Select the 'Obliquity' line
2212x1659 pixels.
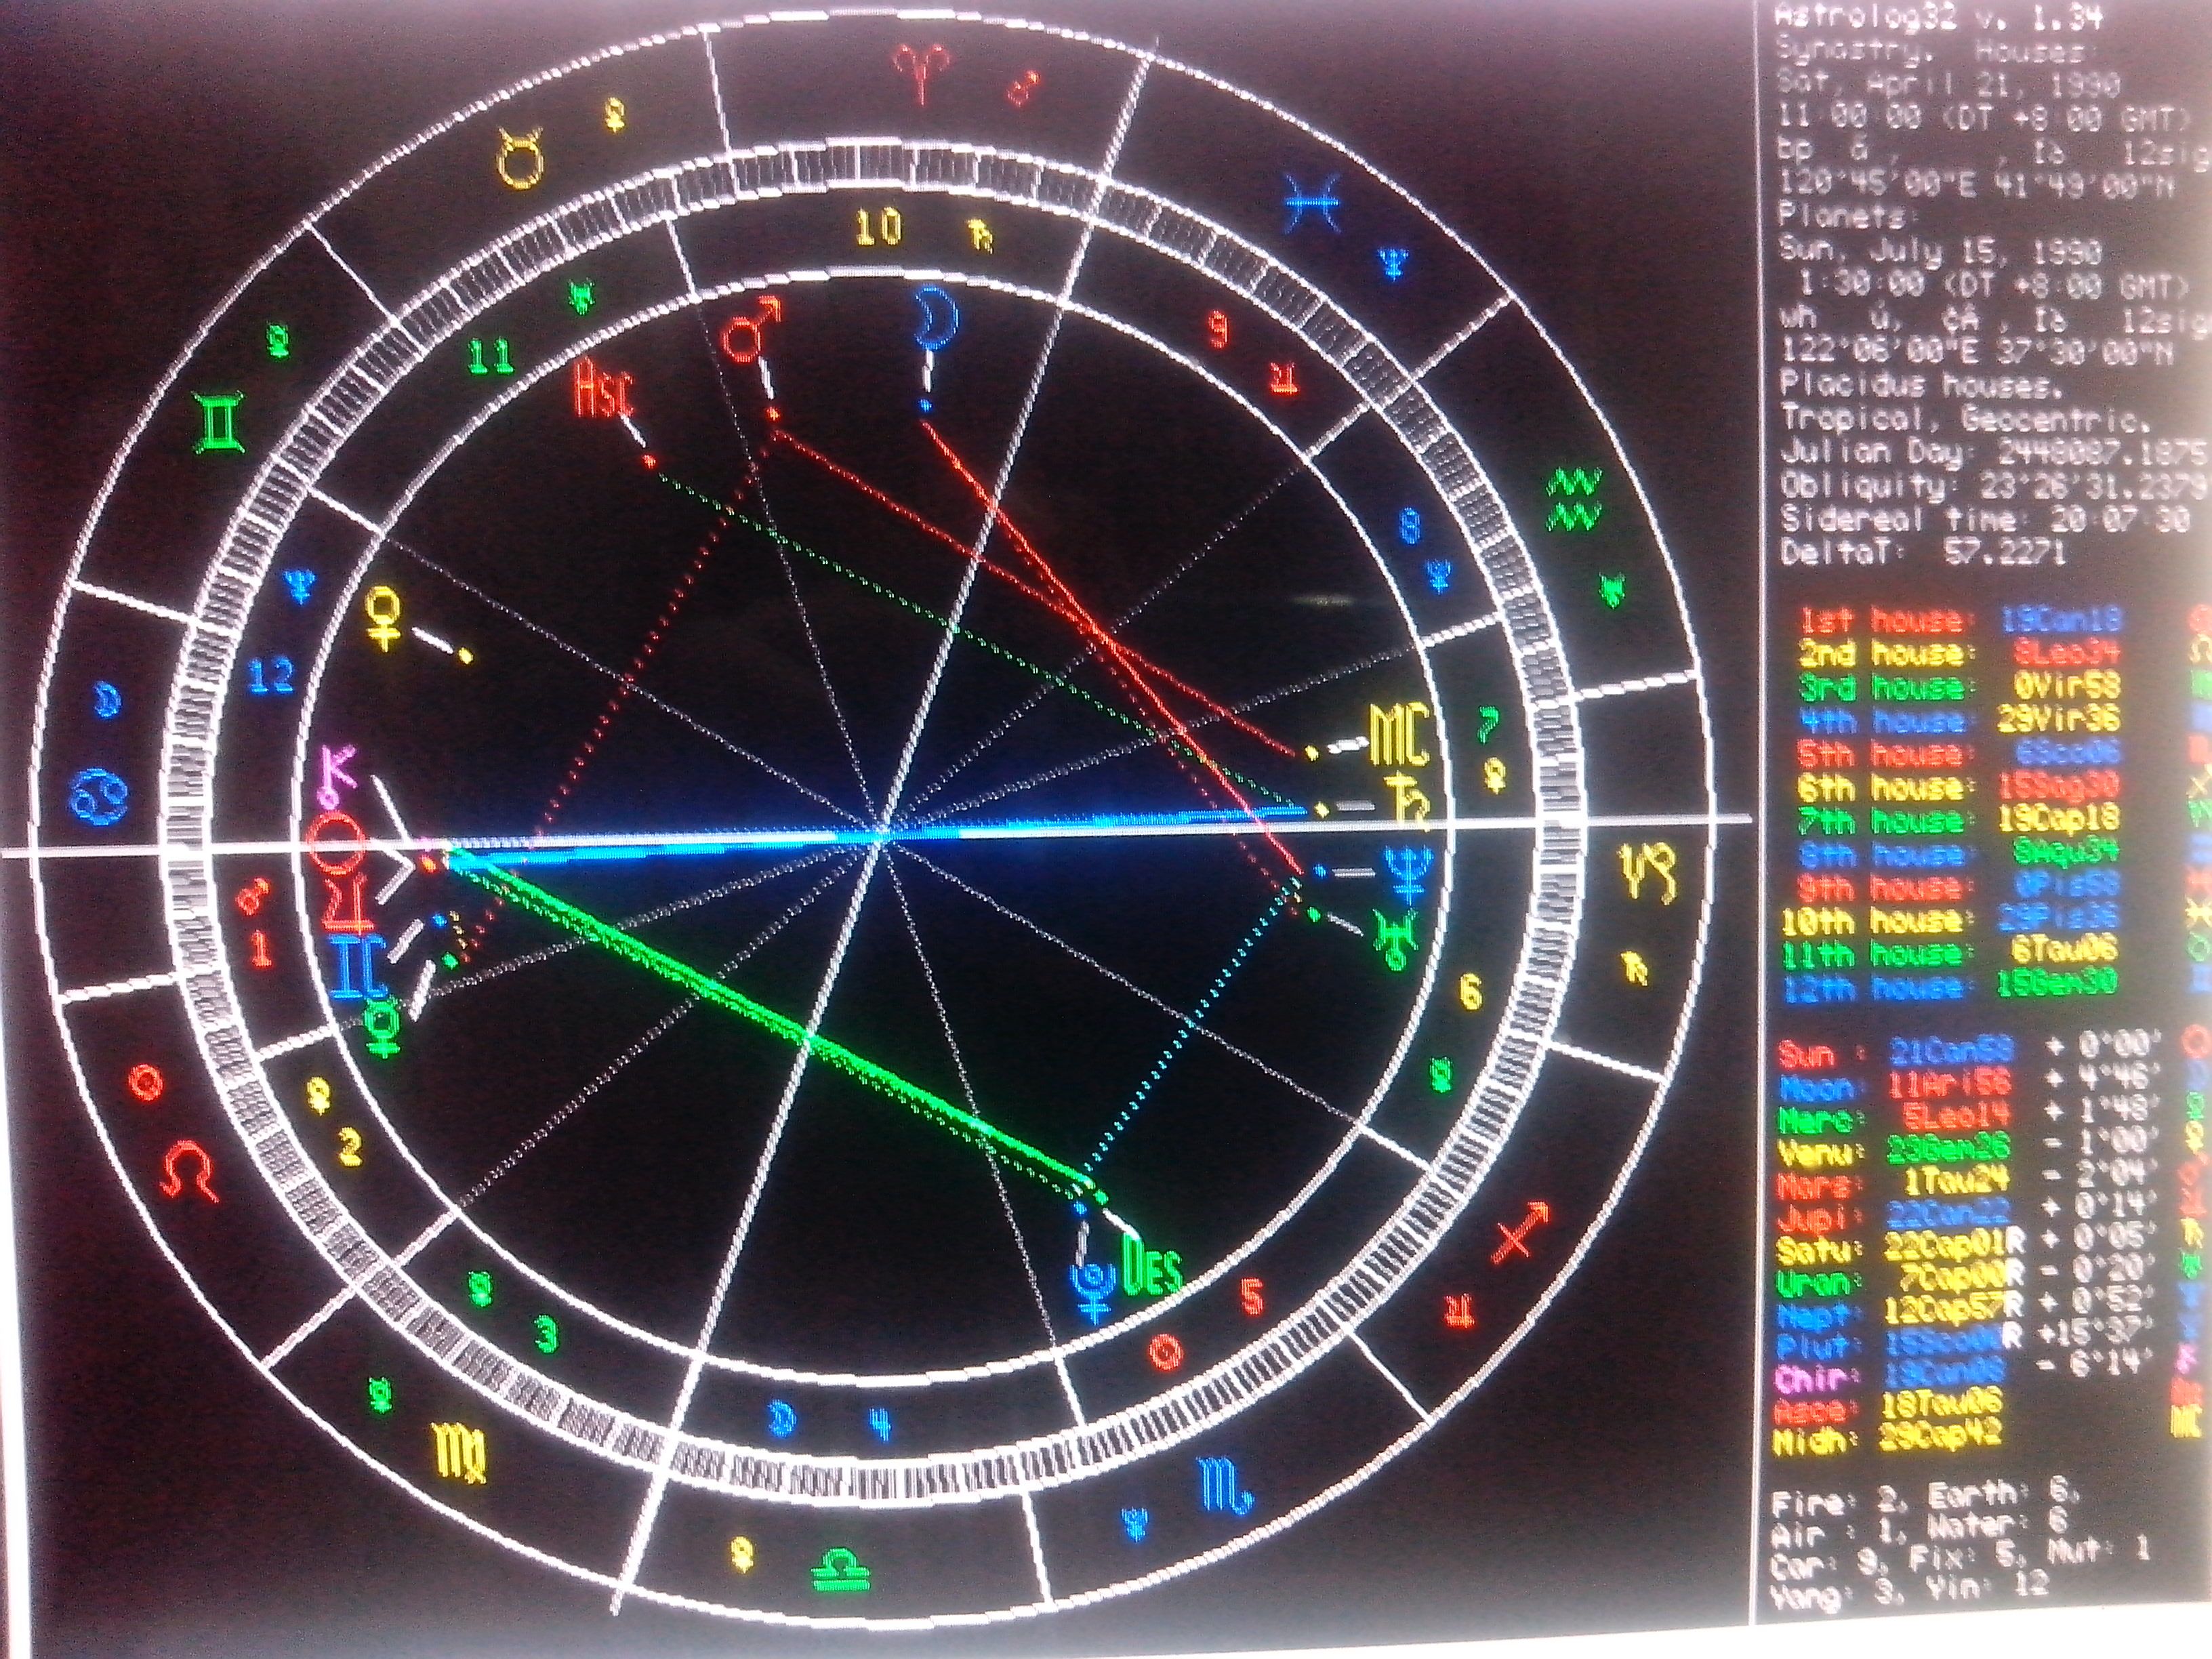point(1994,486)
